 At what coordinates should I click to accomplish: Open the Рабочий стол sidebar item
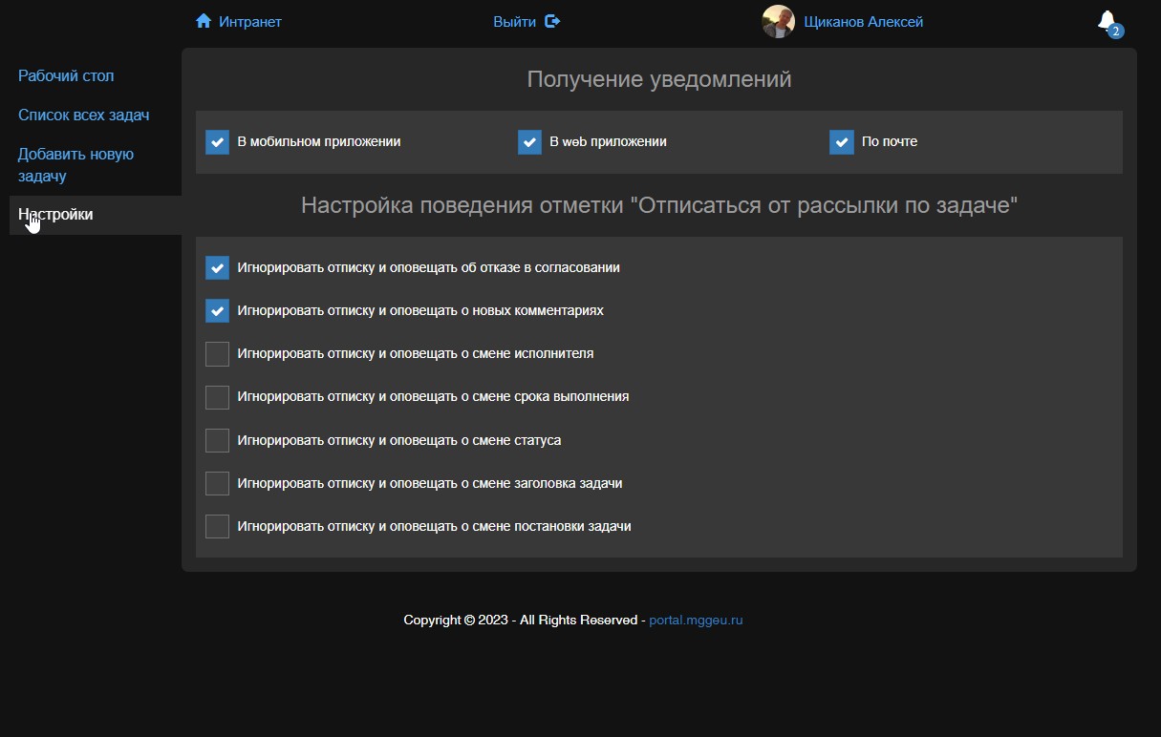(66, 75)
